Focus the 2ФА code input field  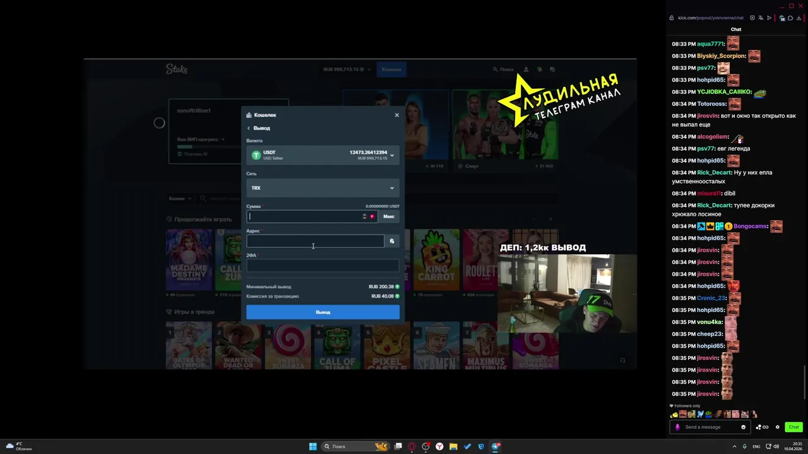323,265
